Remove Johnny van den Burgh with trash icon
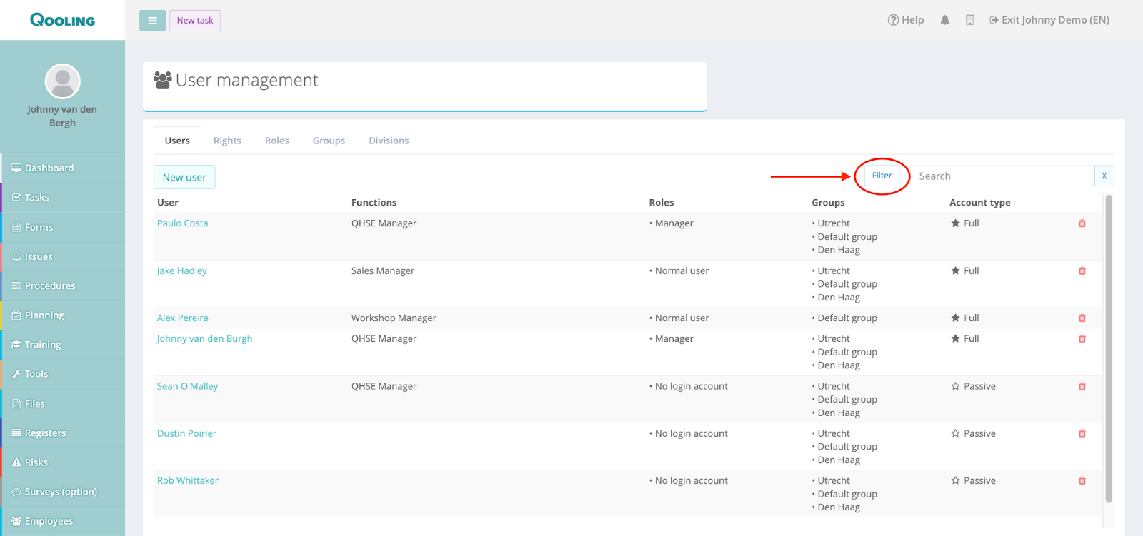 coord(1082,339)
